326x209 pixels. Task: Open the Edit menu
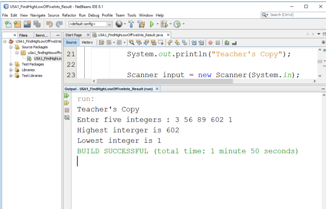(14, 15)
